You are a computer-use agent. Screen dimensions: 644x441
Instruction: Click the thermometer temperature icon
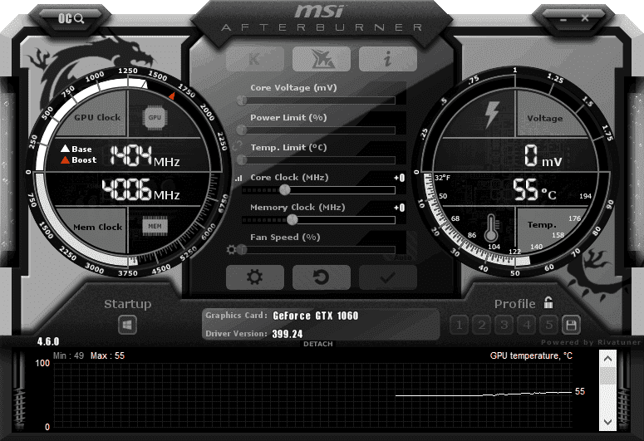[492, 228]
